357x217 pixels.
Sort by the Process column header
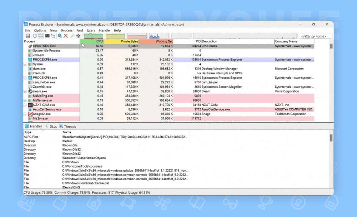tap(51, 41)
